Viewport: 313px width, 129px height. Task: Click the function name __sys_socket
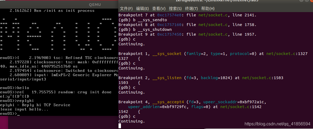point(167,54)
